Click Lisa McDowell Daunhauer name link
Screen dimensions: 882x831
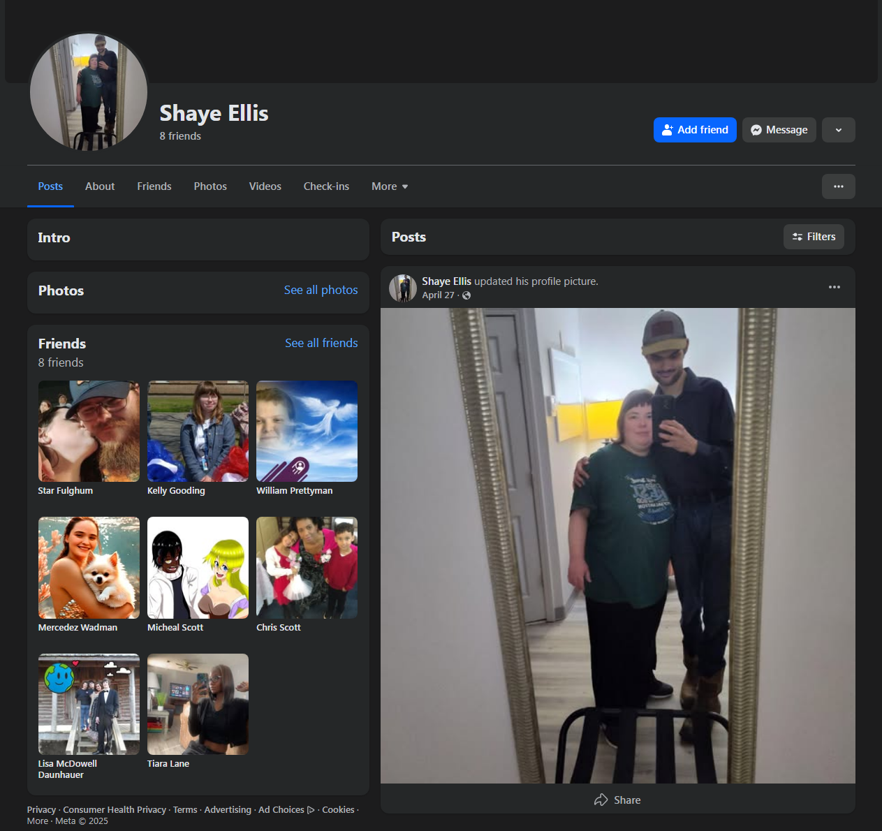[67, 770]
